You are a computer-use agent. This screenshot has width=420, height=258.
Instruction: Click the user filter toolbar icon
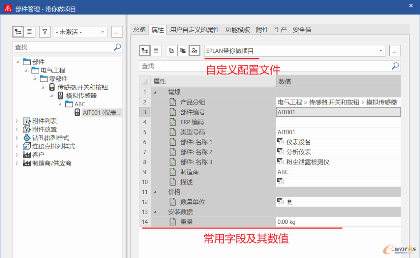click(x=194, y=51)
